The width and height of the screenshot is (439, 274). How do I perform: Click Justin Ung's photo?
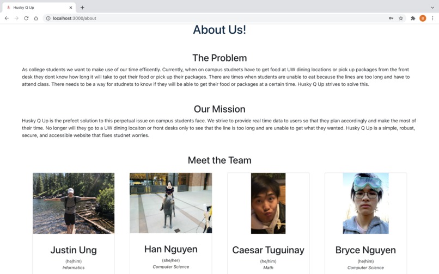pyautogui.click(x=74, y=203)
